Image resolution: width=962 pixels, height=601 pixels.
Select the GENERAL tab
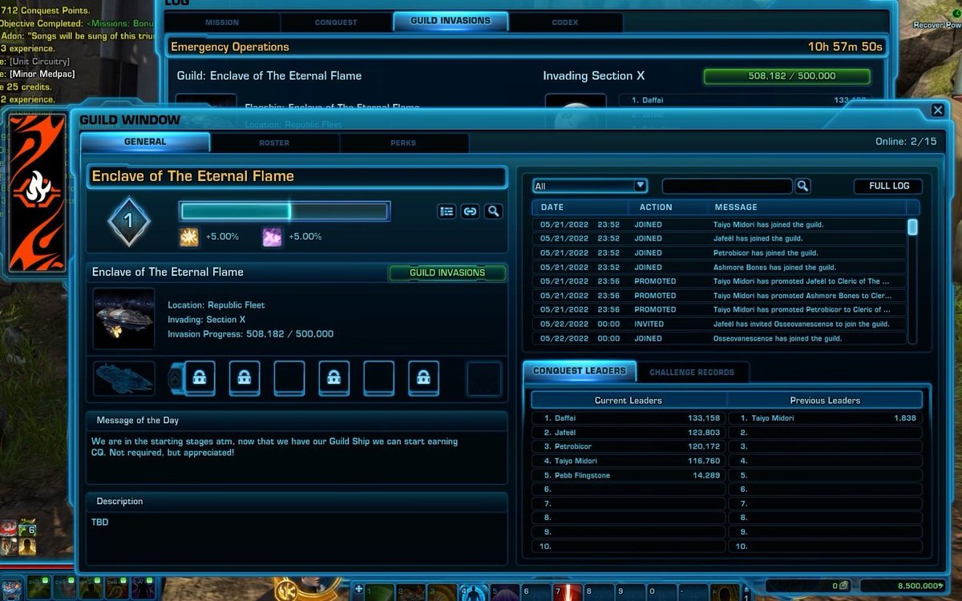[145, 142]
